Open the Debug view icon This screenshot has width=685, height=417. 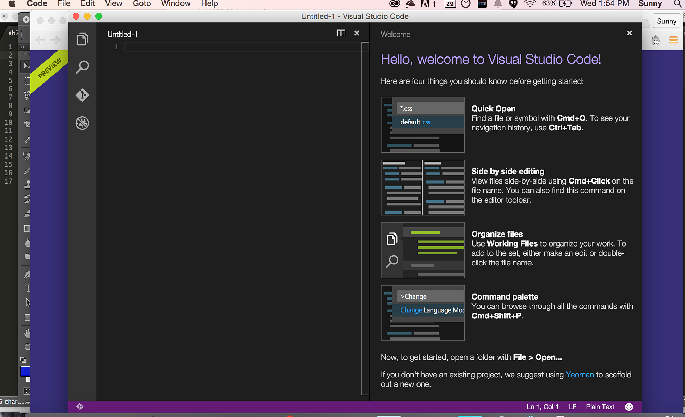(x=82, y=123)
